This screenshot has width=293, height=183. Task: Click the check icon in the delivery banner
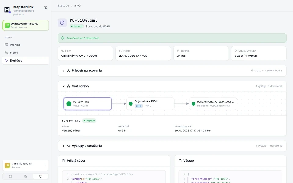[x=63, y=38]
